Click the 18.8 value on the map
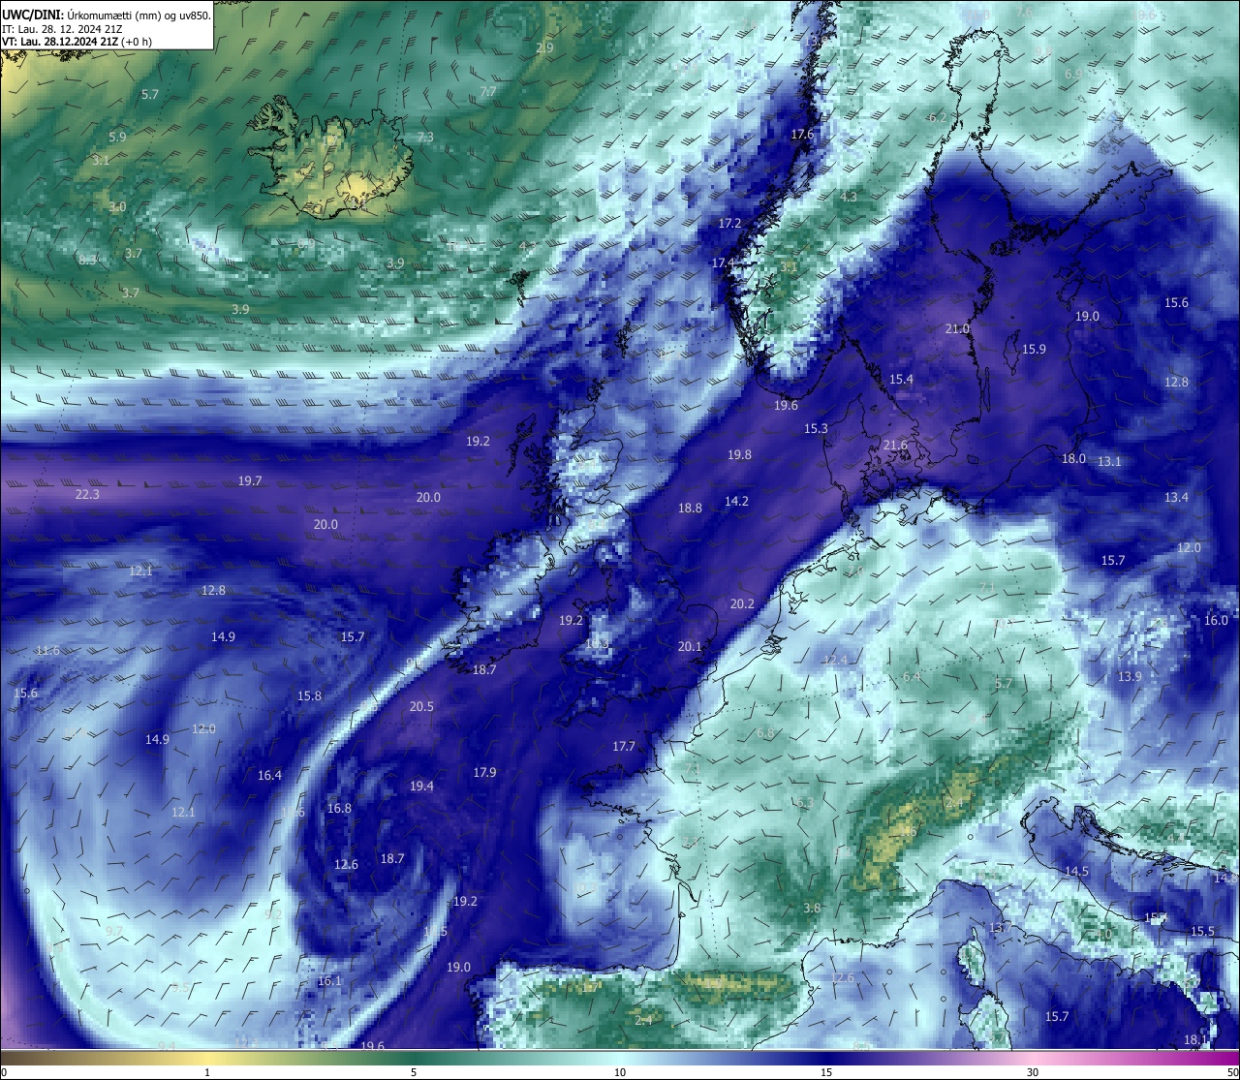This screenshot has width=1240, height=1080. coord(690,509)
